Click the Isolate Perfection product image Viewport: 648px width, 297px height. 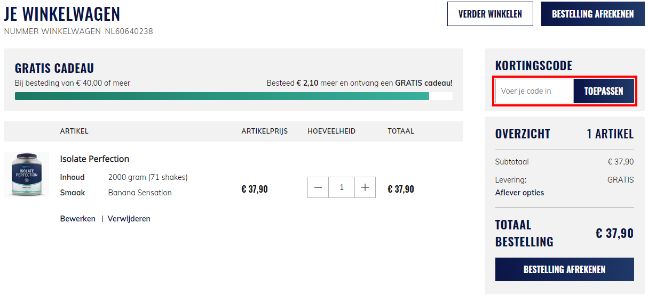(27, 175)
